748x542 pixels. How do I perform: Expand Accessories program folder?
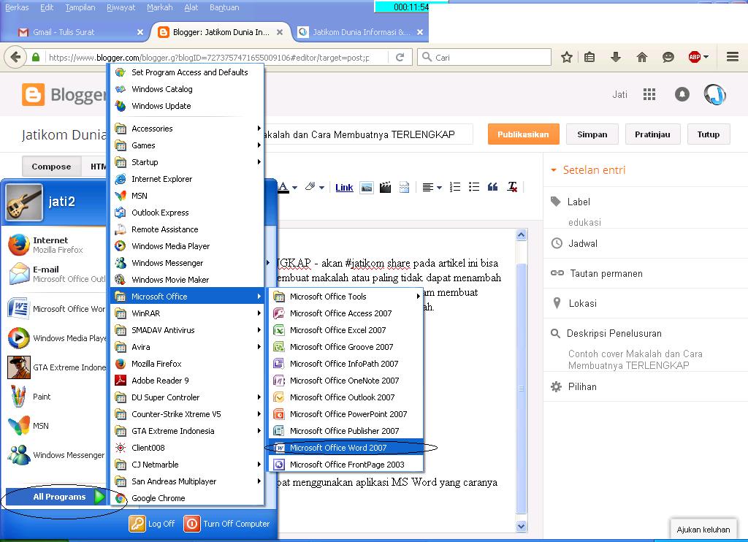point(187,129)
